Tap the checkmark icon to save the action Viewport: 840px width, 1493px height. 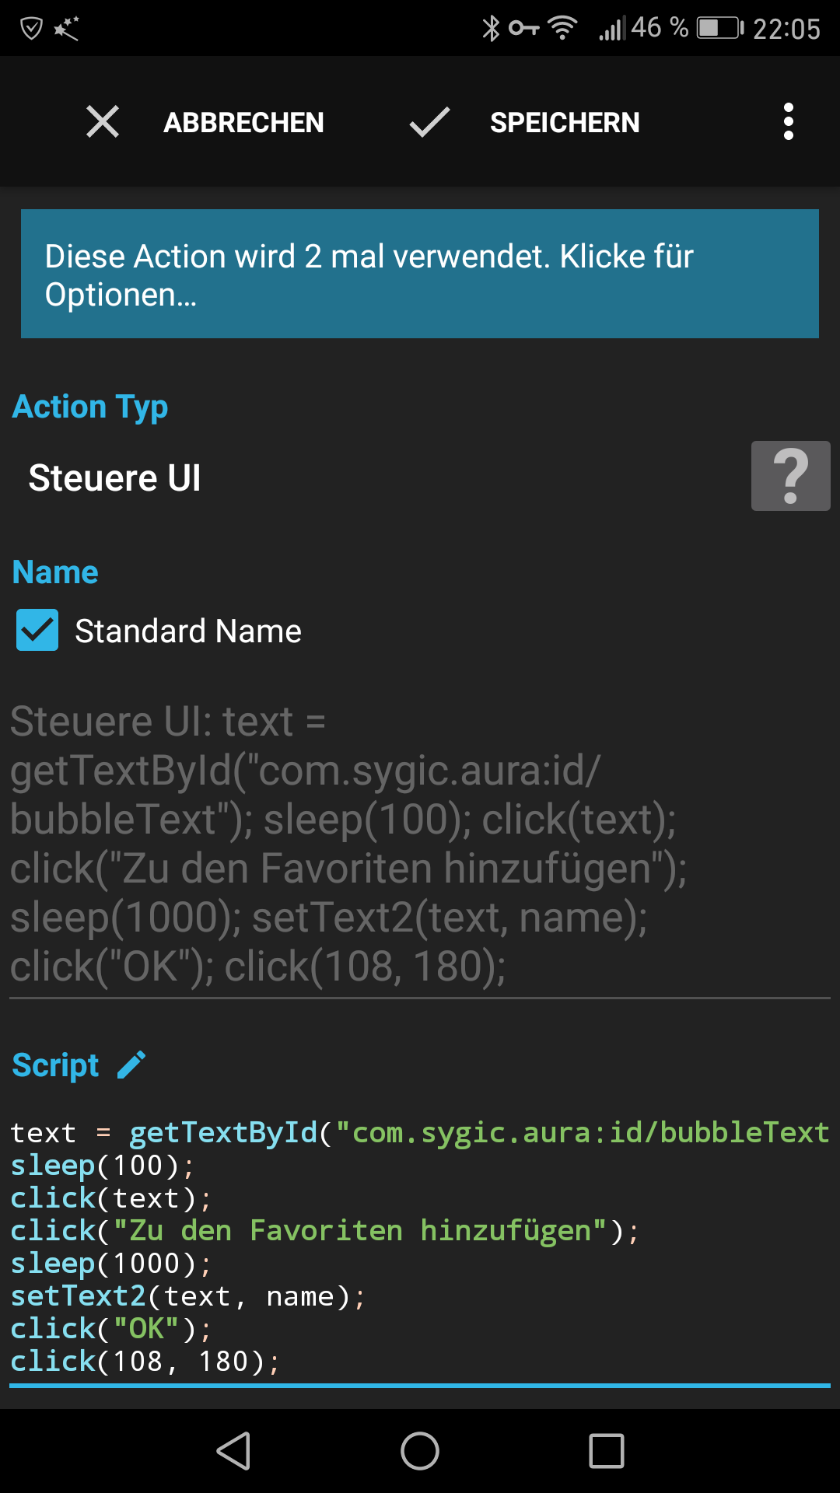coord(429,122)
